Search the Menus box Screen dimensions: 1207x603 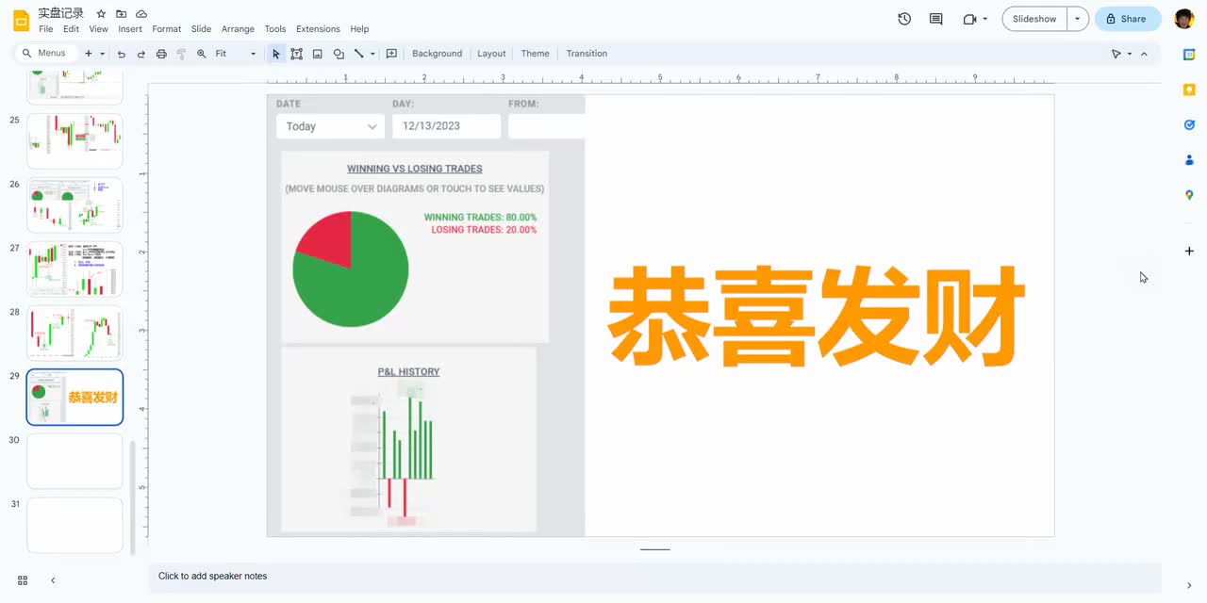[x=48, y=54]
